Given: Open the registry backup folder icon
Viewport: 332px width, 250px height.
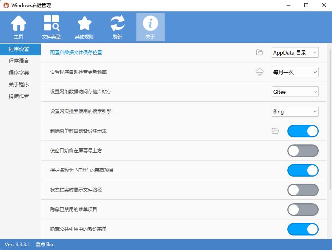Looking at the screenshot, I should pyautogui.click(x=275, y=131).
